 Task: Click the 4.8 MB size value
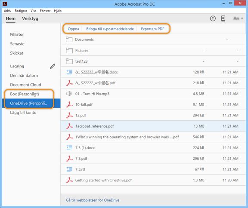pos(198,94)
